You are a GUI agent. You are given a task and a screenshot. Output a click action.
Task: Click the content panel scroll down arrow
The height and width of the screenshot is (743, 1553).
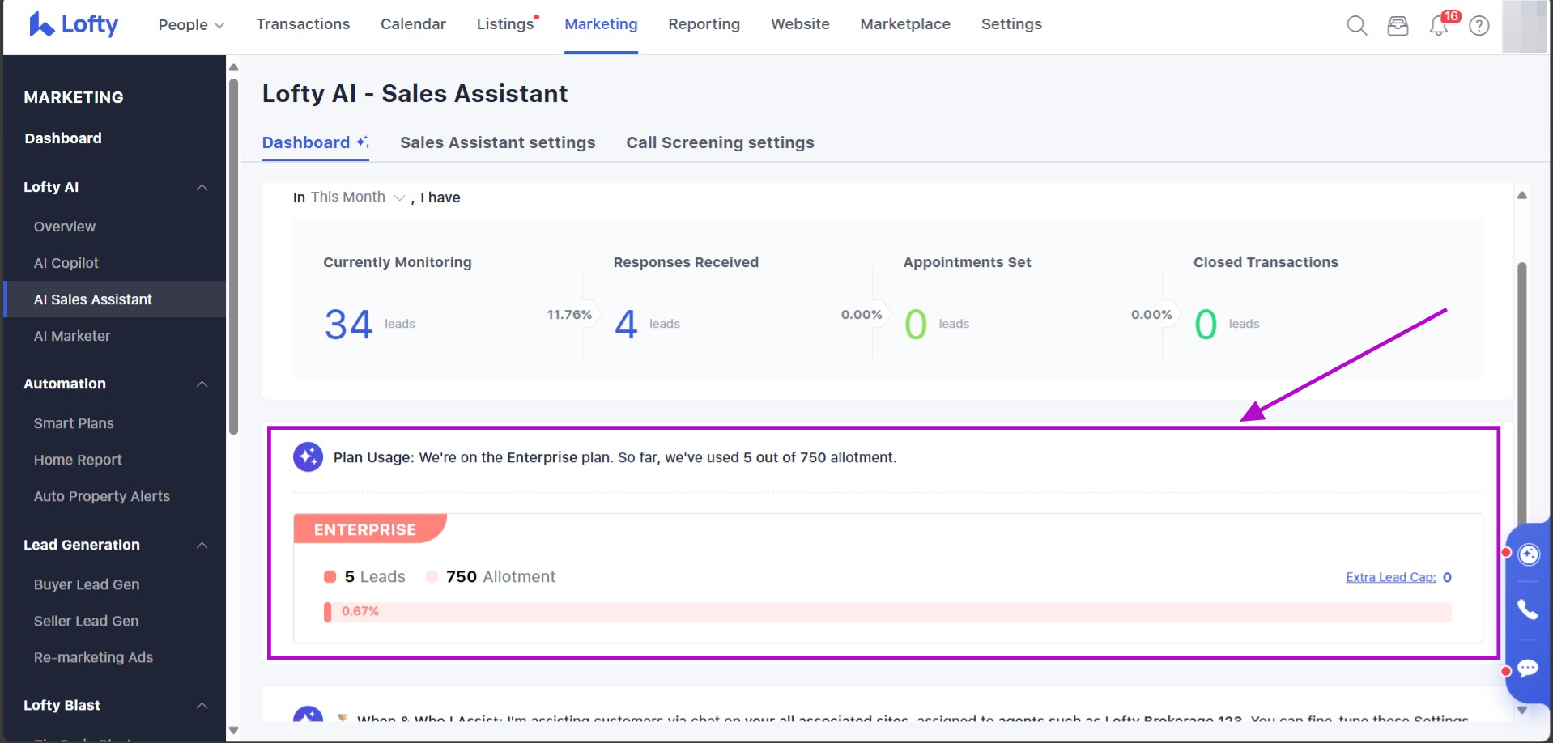click(x=1522, y=711)
